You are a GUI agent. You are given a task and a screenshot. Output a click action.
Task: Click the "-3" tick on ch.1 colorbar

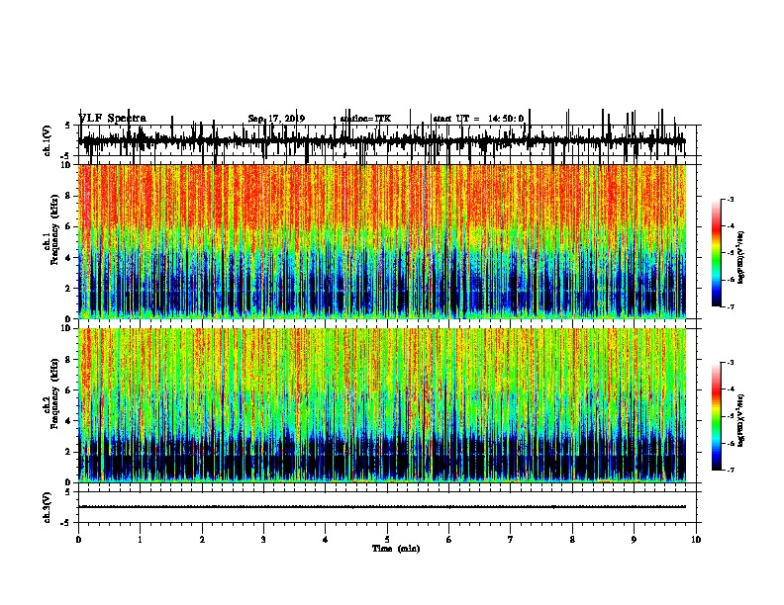coord(730,200)
